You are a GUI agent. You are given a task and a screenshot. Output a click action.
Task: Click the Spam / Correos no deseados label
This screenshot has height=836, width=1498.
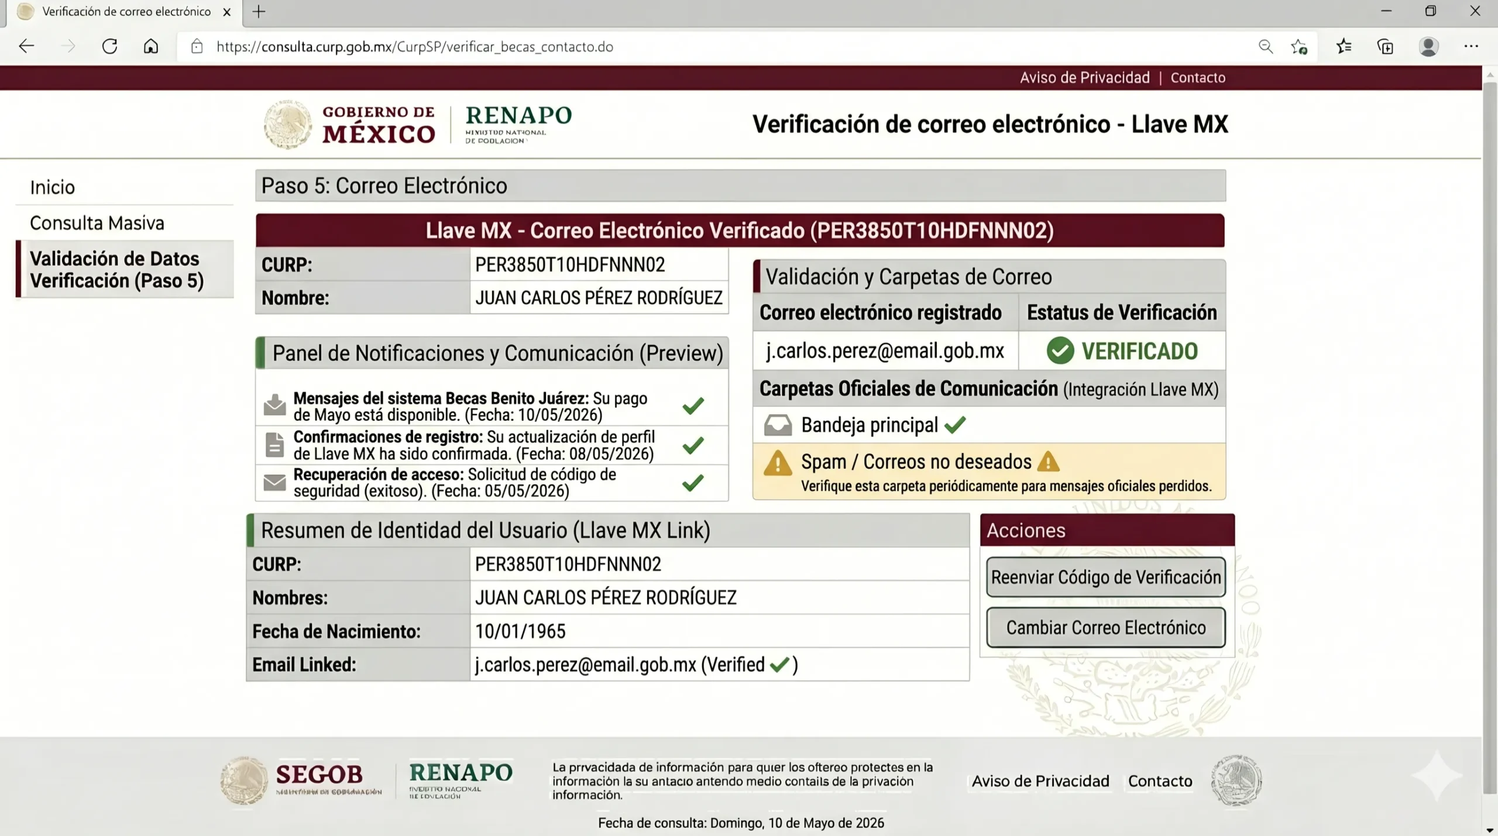(916, 462)
